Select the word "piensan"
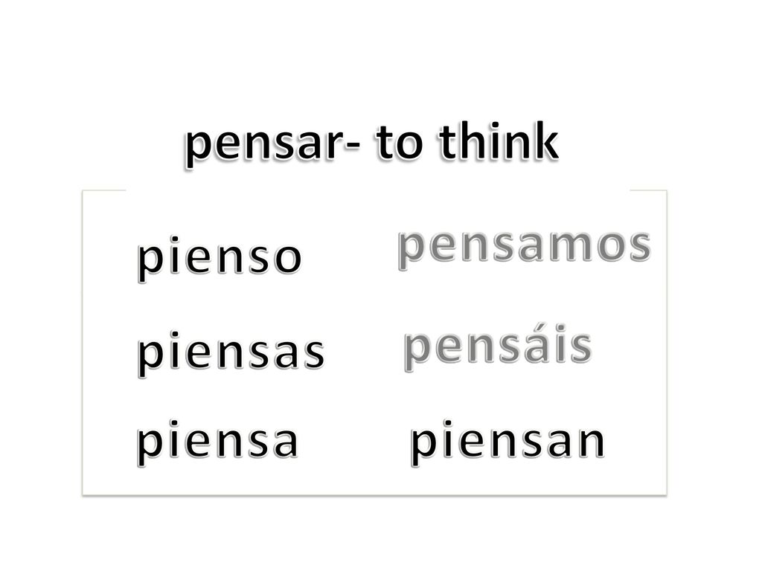Image resolution: width=762 pixels, height=571 pixels. pyautogui.click(x=508, y=442)
